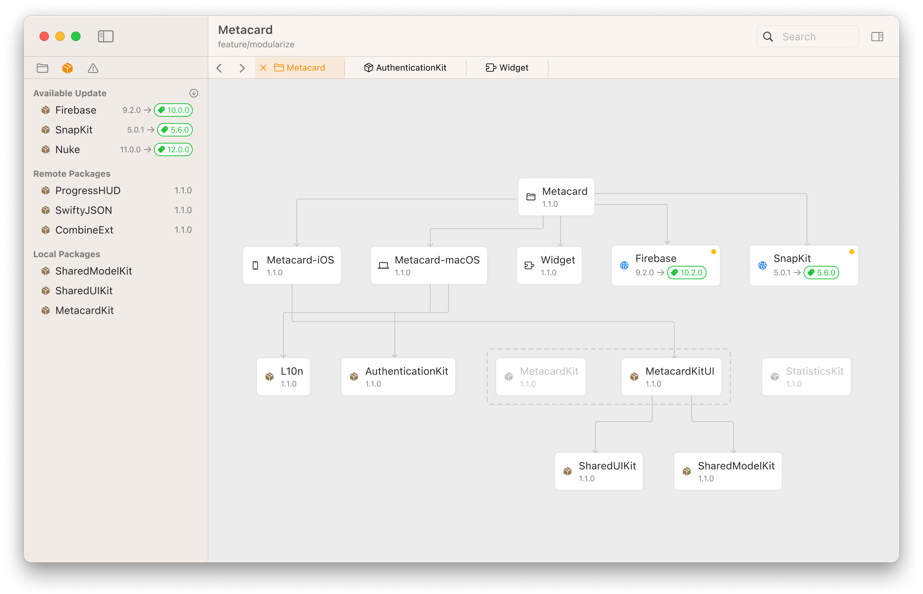Select SharedModelKit under Local Packages
Screen dimensions: 923x594
93,271
